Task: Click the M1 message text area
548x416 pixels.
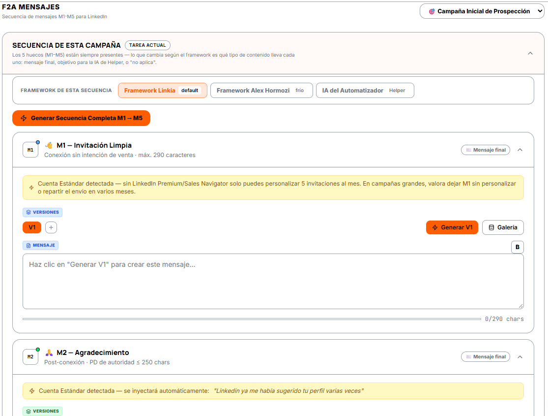Action: [x=273, y=282]
